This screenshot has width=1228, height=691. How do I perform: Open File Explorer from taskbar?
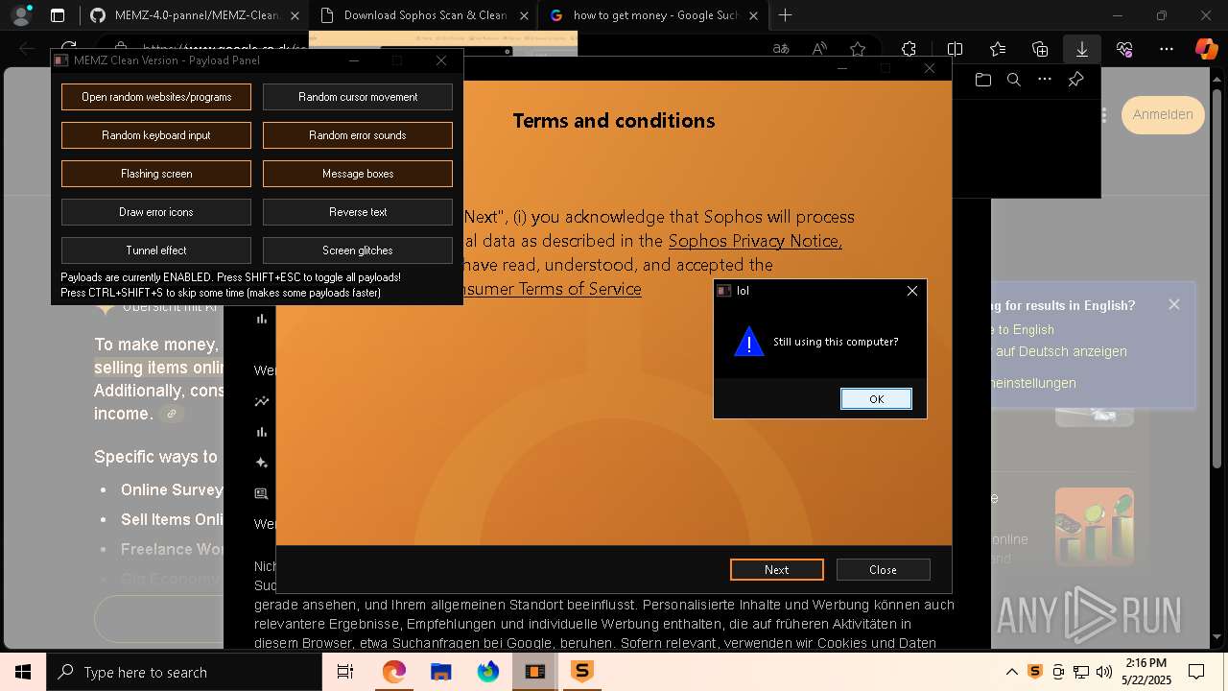pos(440,672)
